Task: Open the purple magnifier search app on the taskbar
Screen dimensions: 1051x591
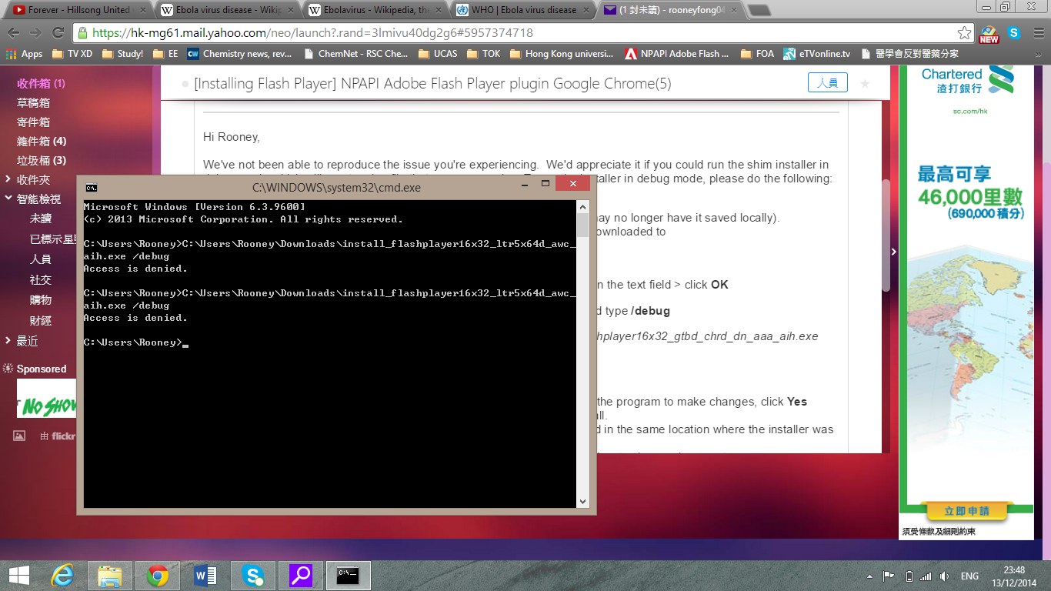Action: tap(301, 575)
